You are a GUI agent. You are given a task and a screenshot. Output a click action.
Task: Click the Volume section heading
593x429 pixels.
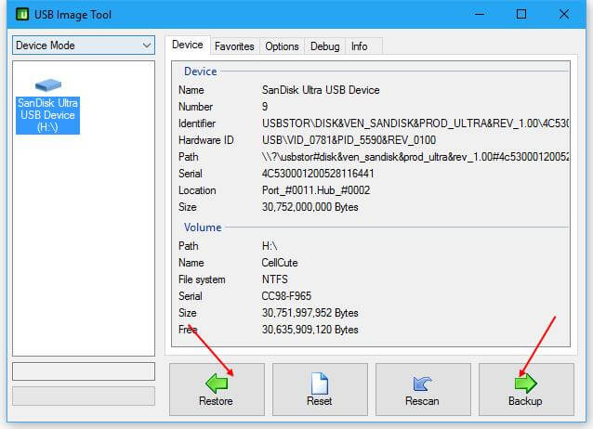[203, 227]
